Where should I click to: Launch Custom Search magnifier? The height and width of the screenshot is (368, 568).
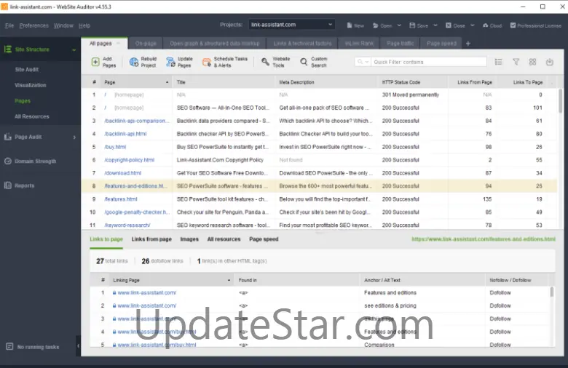point(304,62)
